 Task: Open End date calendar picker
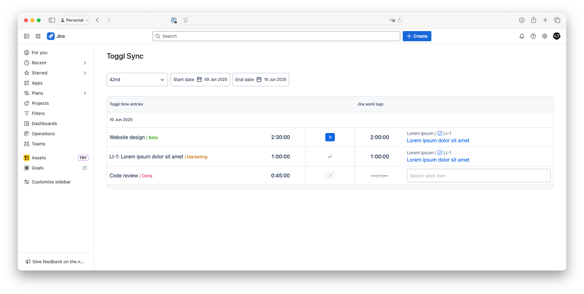click(x=259, y=79)
